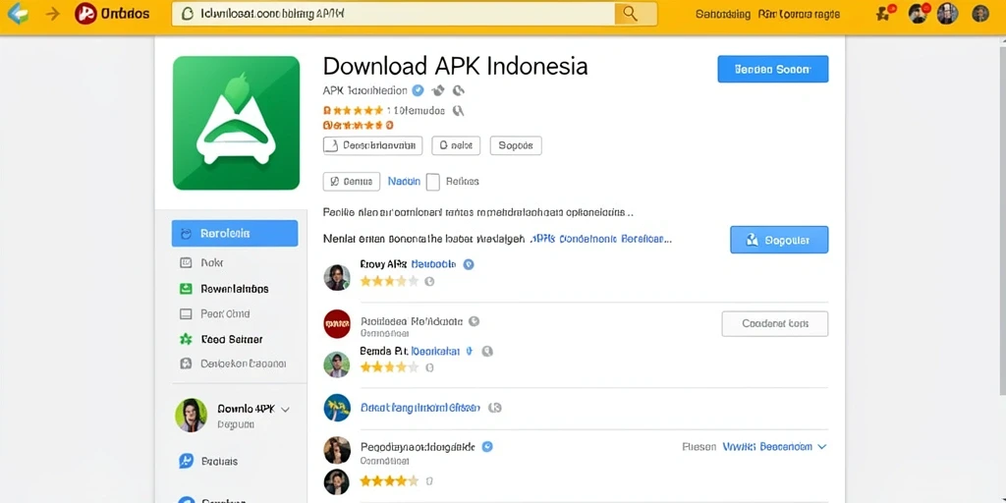
Task: Click the star rating under Rrovy APk
Action: [x=389, y=281]
